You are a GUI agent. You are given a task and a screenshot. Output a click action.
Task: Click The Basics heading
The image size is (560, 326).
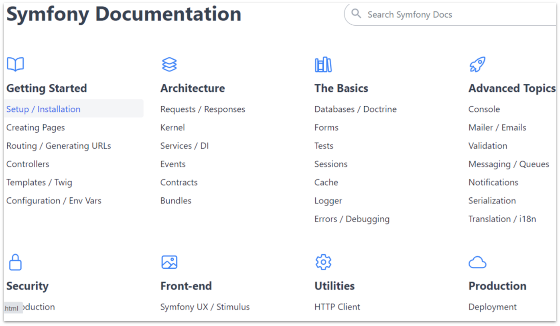pyautogui.click(x=341, y=88)
